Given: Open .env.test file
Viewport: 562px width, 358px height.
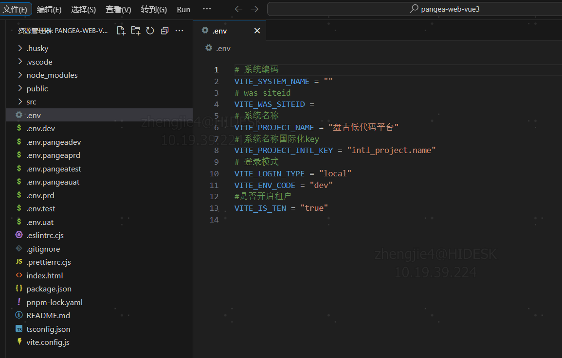Looking at the screenshot, I should coord(99,208).
